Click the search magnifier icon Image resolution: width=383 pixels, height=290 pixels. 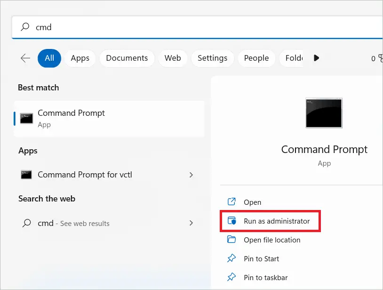click(x=24, y=27)
